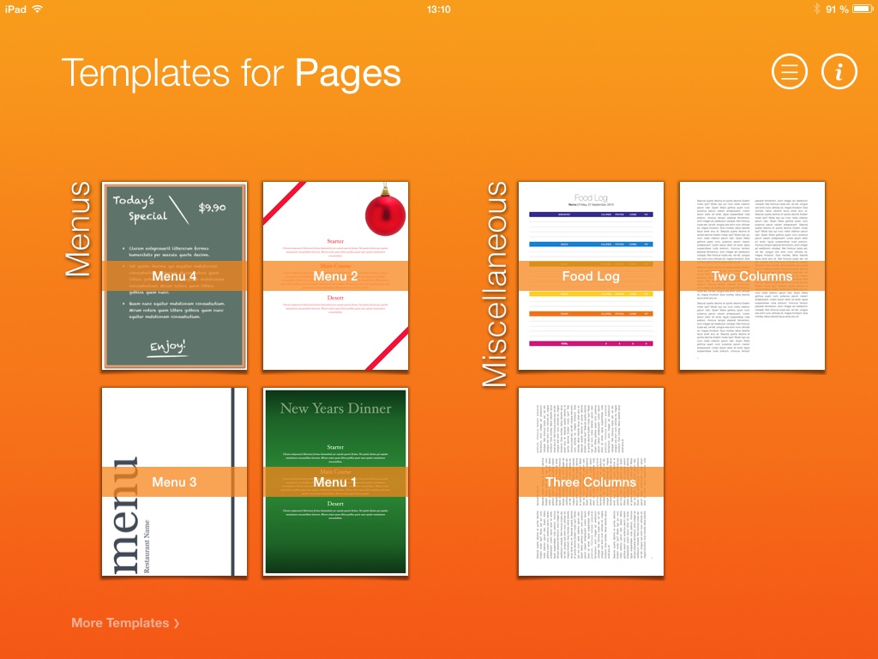Tap the Wi-Fi signal icon
Screen dimensions: 878x659
point(37,9)
